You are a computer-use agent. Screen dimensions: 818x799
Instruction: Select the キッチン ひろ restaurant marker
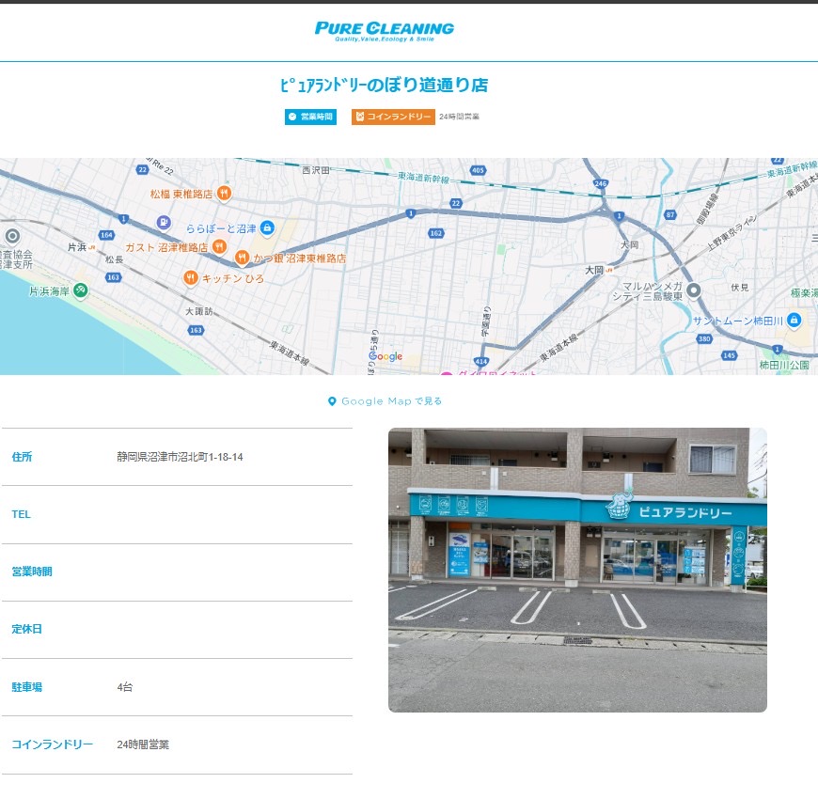[x=191, y=278]
